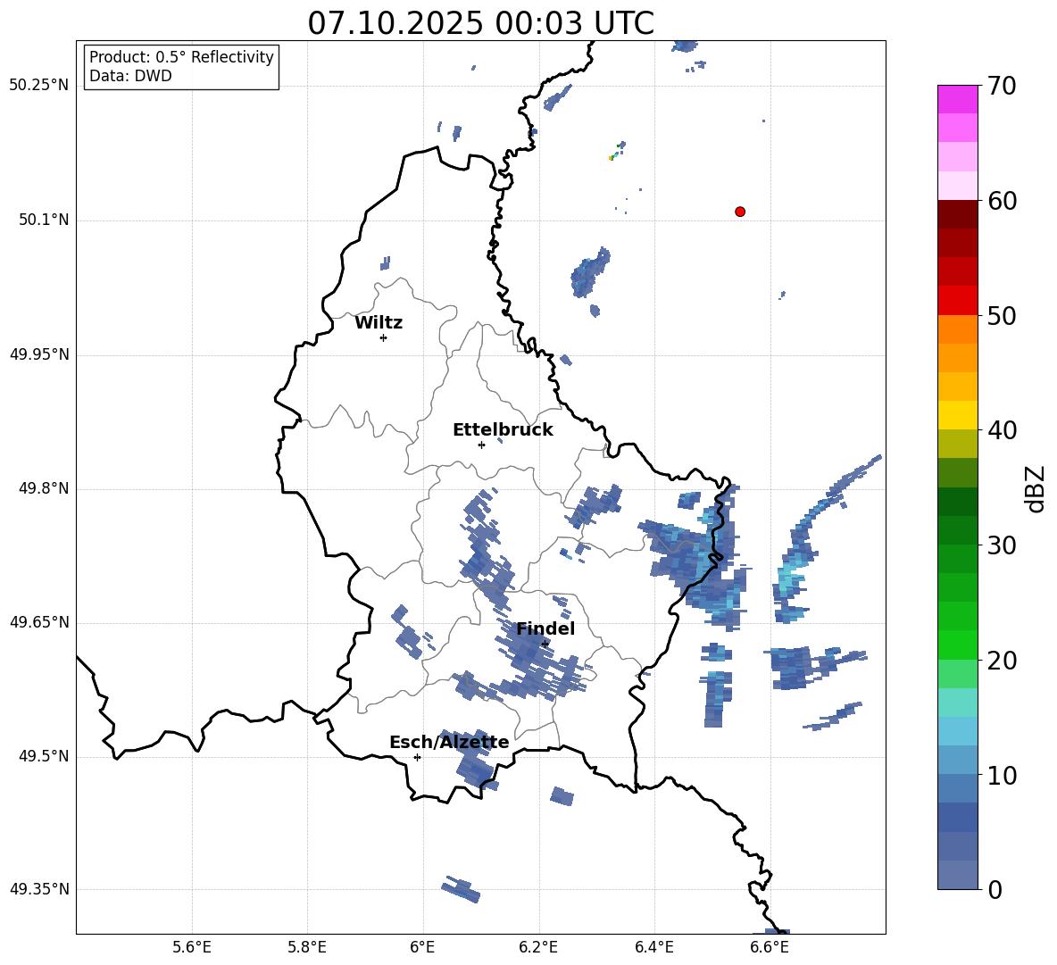1057x965 pixels.
Task: Click the 20 label on the colorbar
Action: (1001, 660)
